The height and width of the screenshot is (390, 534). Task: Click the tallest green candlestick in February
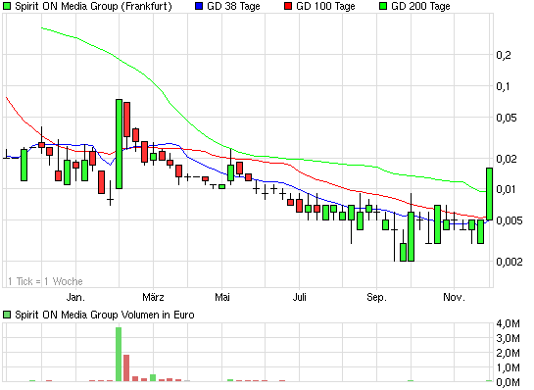[119, 144]
